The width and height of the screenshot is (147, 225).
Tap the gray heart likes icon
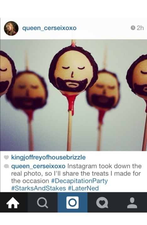click(6, 157)
